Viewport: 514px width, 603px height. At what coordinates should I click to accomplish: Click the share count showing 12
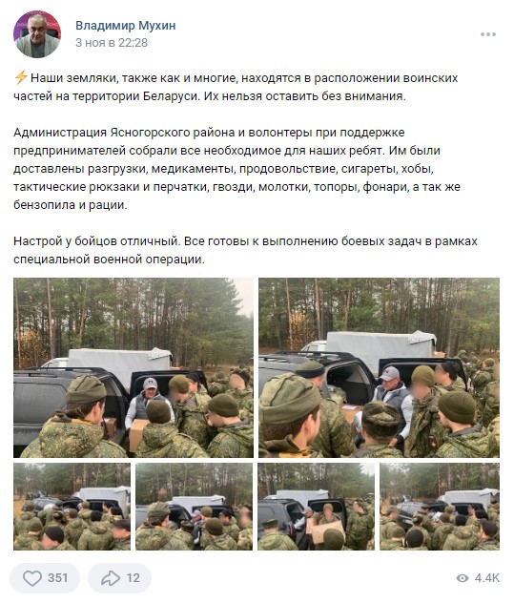point(133,578)
